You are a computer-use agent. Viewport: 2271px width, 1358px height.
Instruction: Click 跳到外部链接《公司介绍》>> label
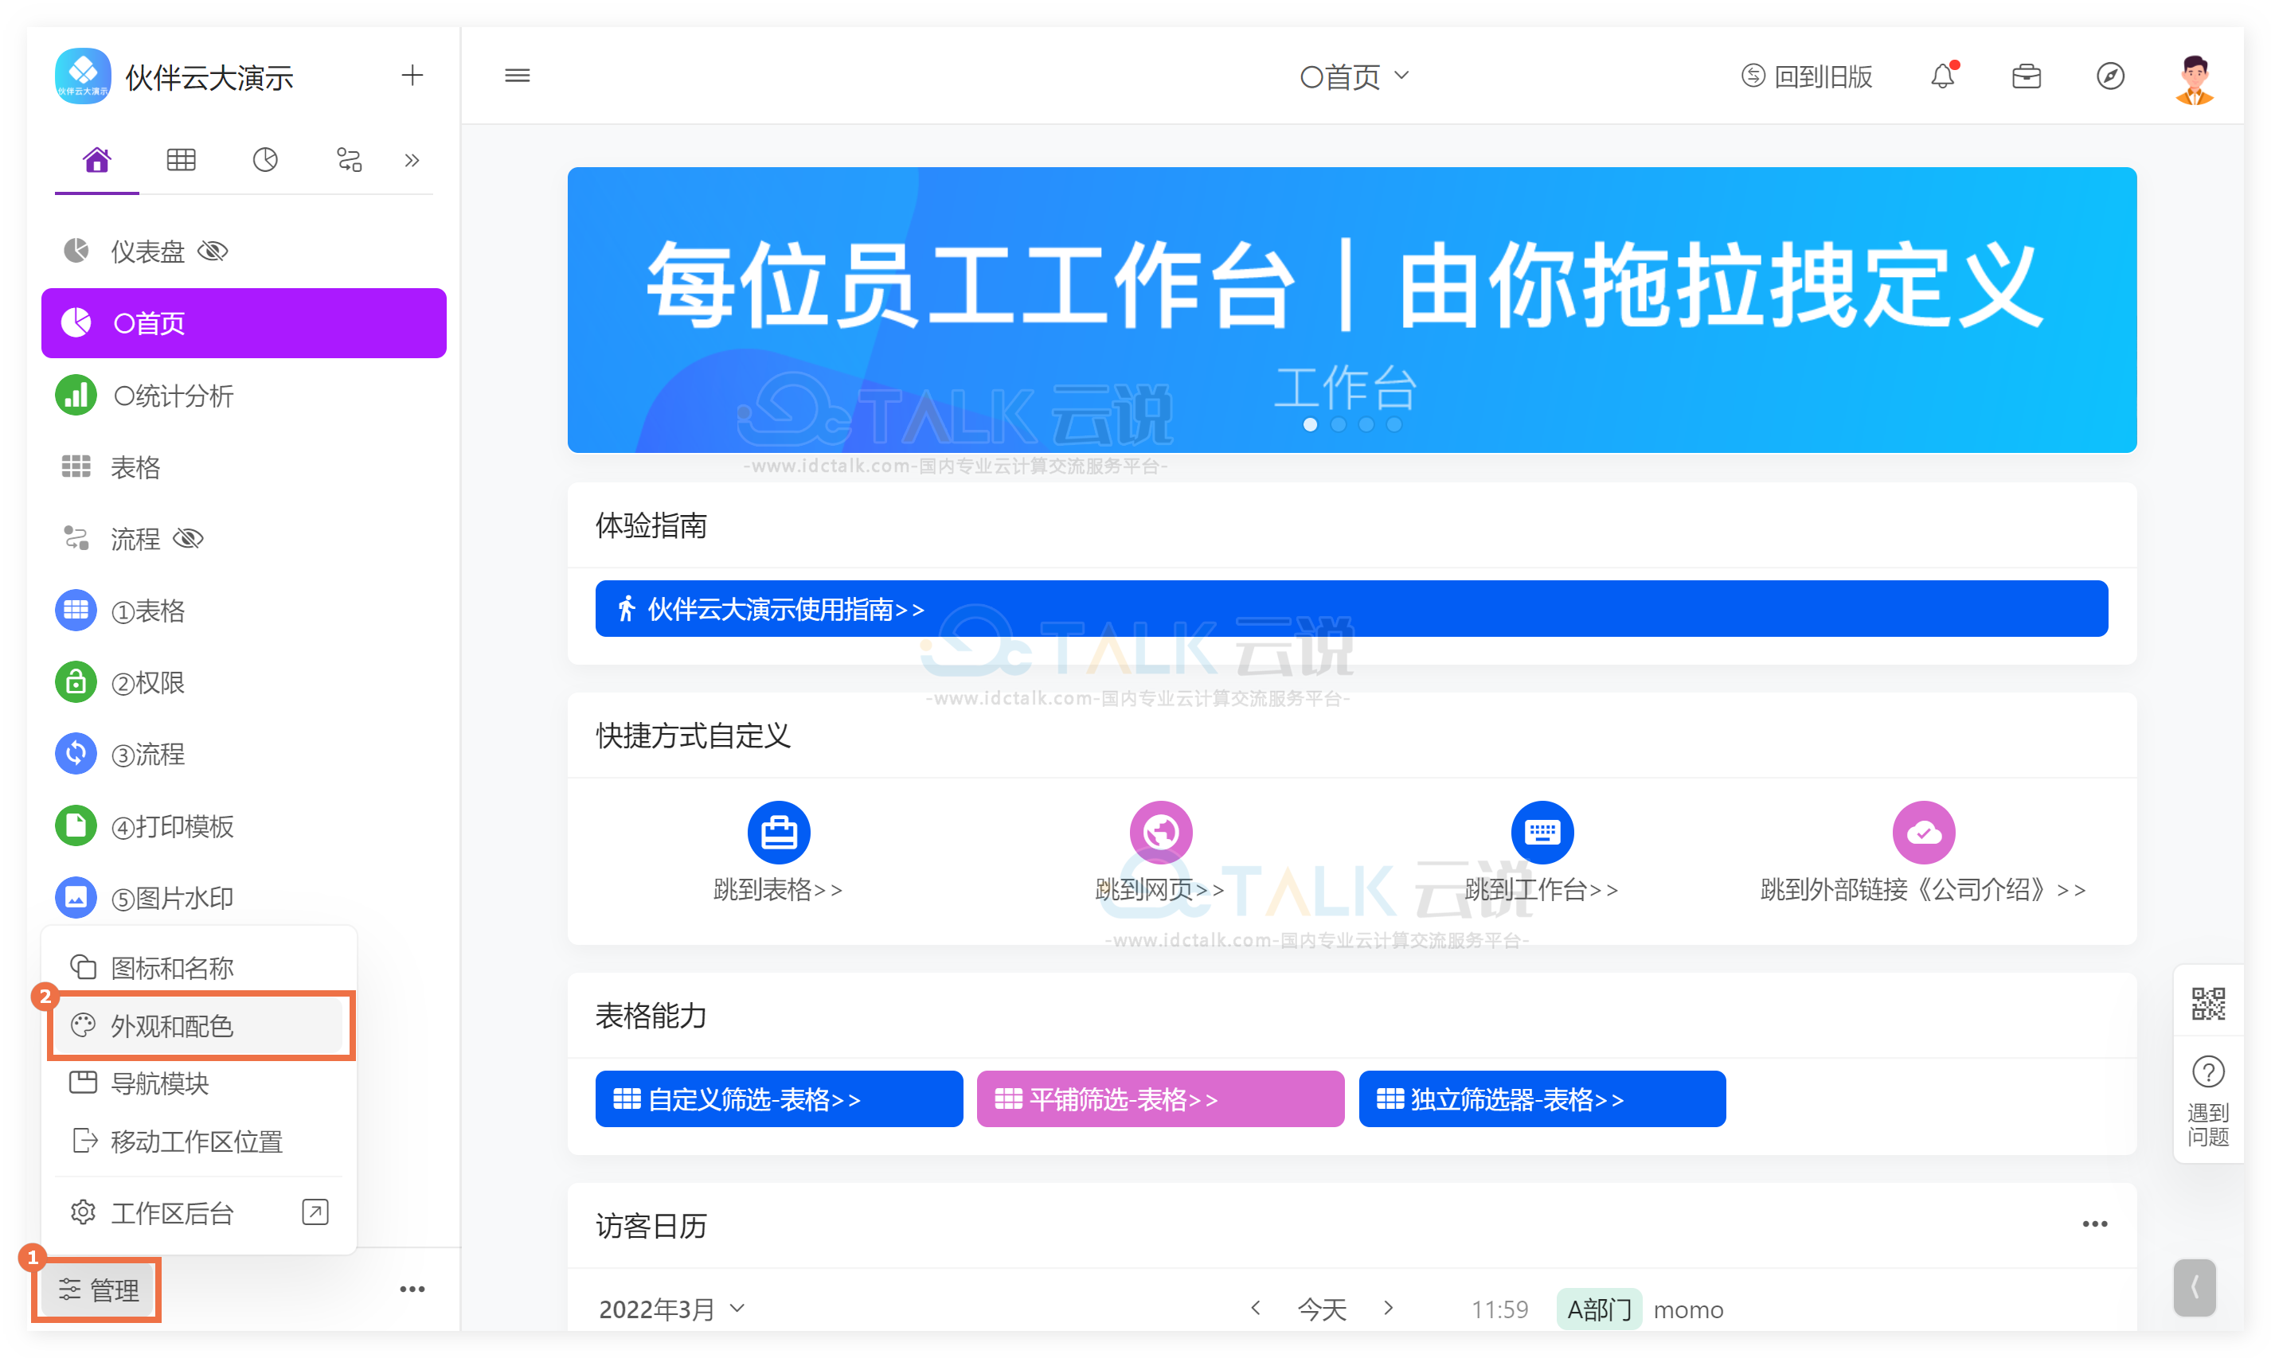click(x=1924, y=889)
